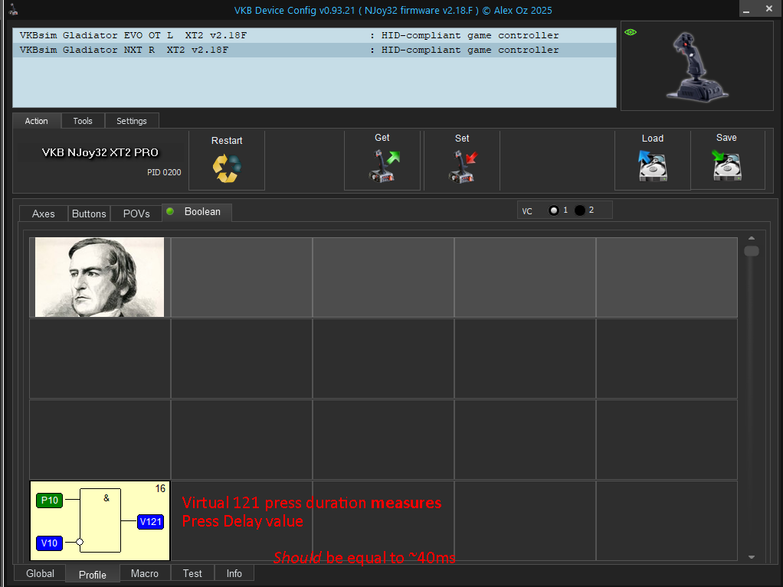Click the green Boolean tab indicator dot

[170, 211]
